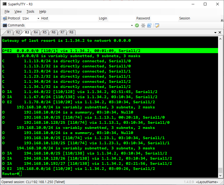Click the Router# prompt line
This screenshot has height=185, width=224.
click(x=12, y=174)
